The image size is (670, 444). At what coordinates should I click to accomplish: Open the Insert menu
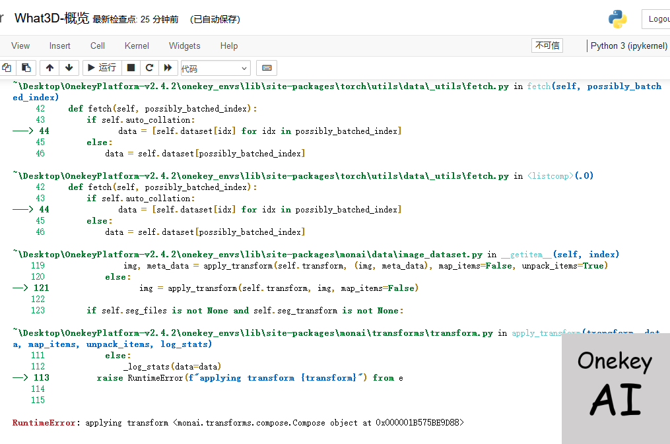[x=59, y=46]
